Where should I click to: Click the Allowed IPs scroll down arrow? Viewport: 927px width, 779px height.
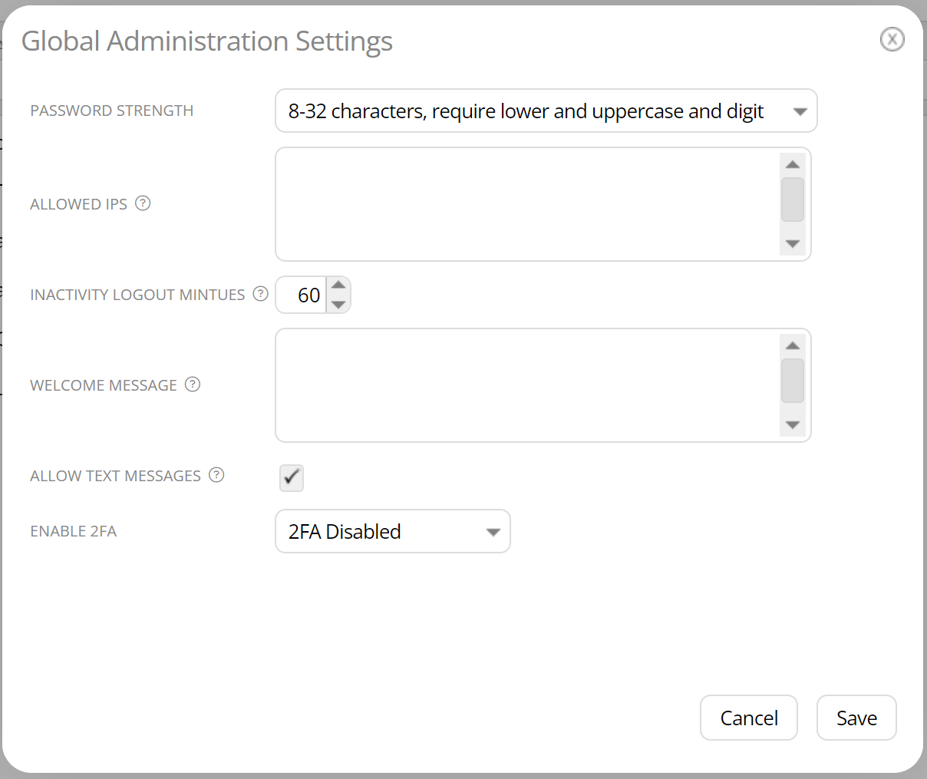(x=793, y=244)
